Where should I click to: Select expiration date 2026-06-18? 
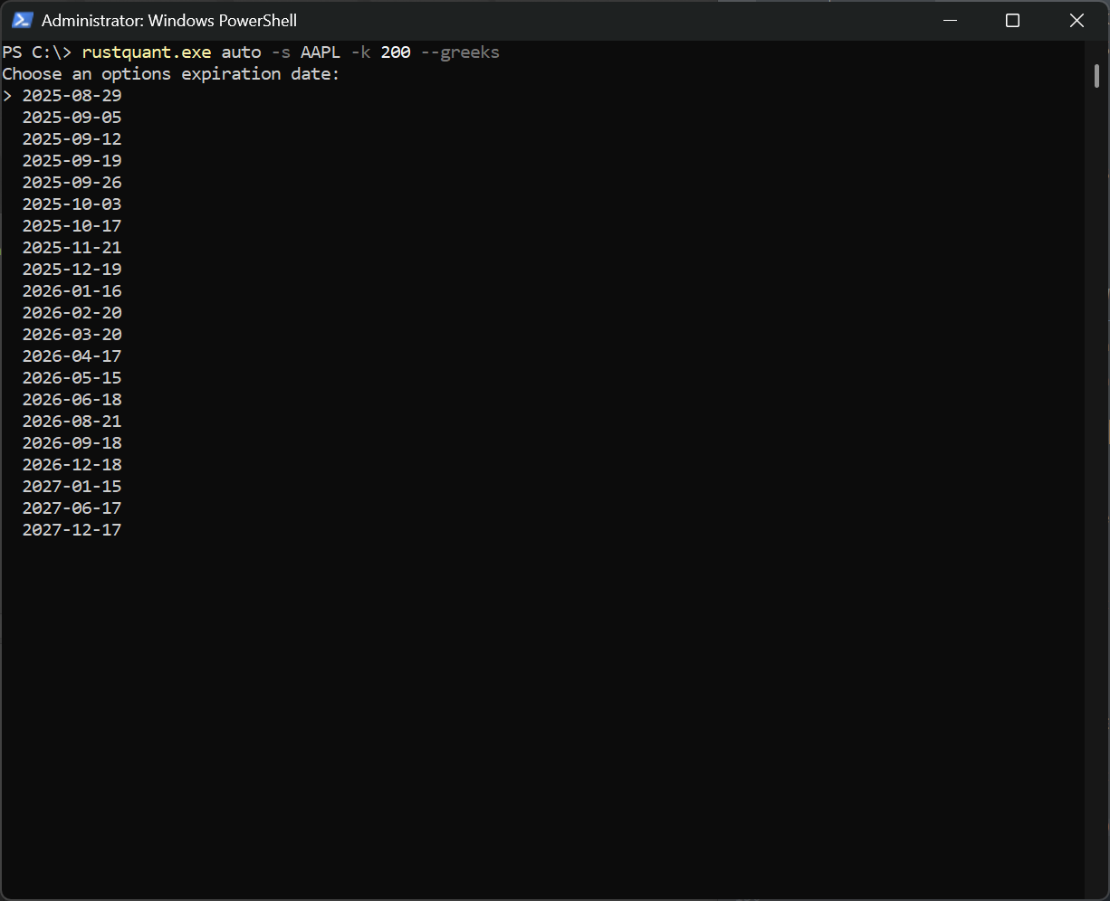[72, 399]
